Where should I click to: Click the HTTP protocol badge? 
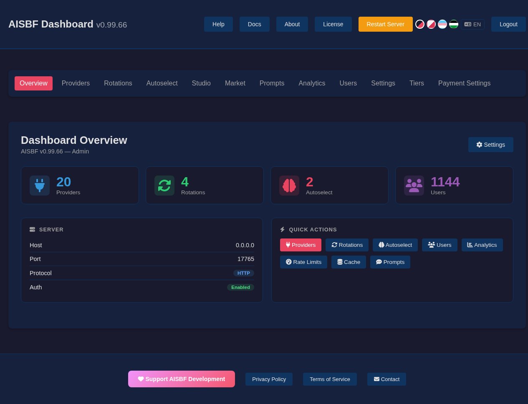click(x=244, y=273)
